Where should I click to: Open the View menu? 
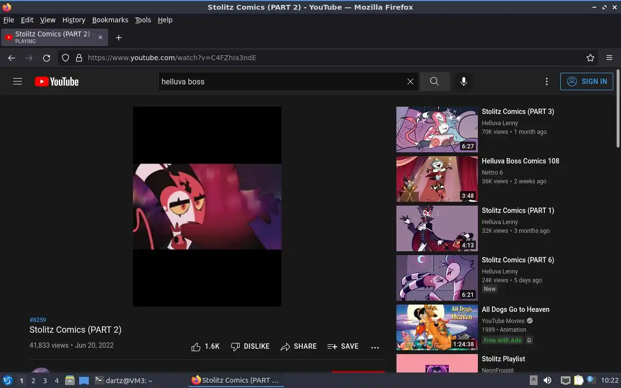[x=48, y=20]
